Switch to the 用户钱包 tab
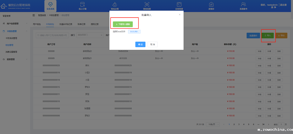 37,24
